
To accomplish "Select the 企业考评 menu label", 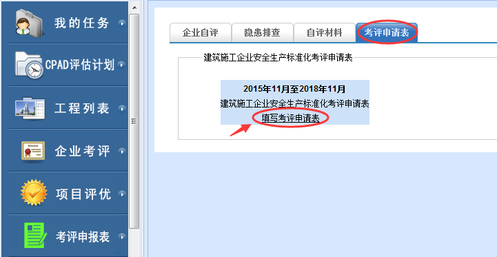I will [x=82, y=152].
